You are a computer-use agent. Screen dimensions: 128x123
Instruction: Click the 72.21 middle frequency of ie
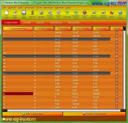(75, 97)
